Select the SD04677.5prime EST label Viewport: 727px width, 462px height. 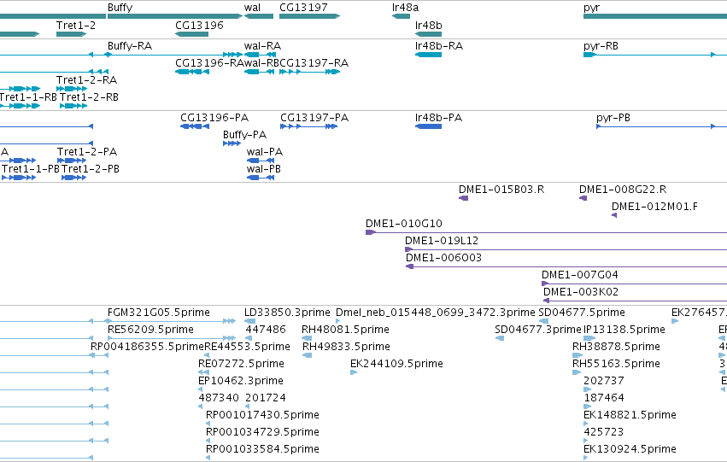tap(582, 313)
